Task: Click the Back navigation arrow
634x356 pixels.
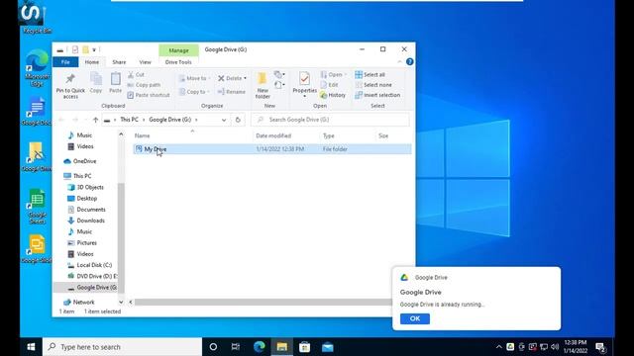Action: pos(61,120)
